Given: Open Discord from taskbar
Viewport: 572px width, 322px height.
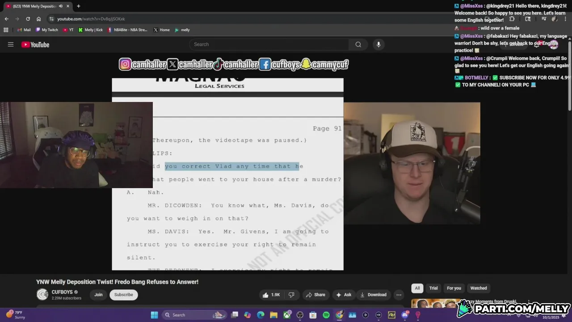Looking at the screenshot, I should click(x=405, y=315).
